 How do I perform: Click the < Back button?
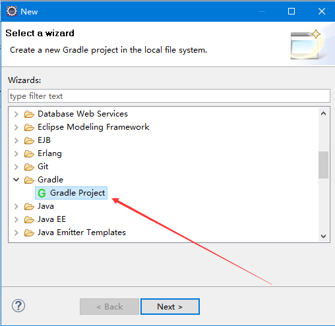pyautogui.click(x=109, y=306)
